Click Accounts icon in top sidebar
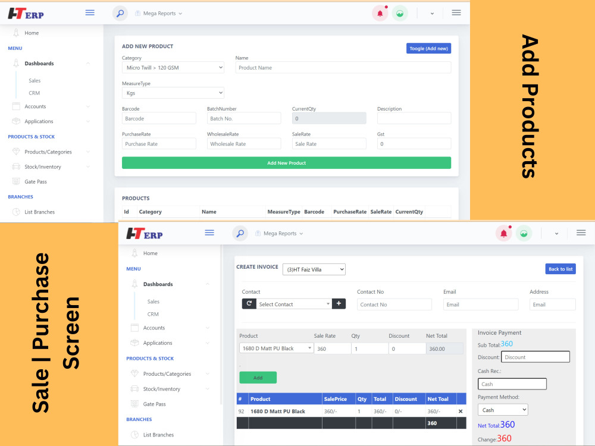Image resolution: width=595 pixels, height=446 pixels. click(16, 106)
